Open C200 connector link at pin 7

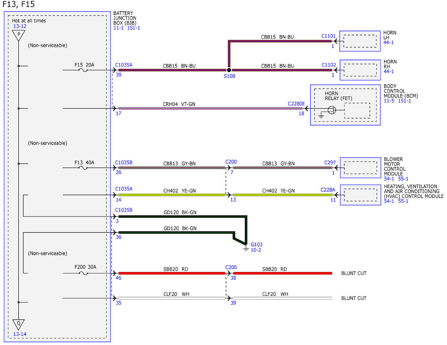coord(231,162)
